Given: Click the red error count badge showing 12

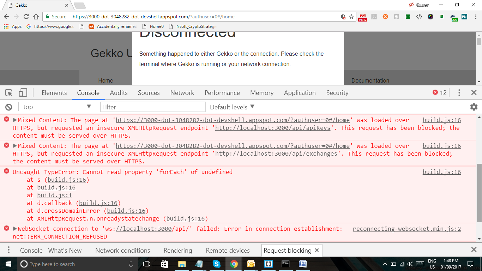Looking at the screenshot, I should [x=440, y=93].
